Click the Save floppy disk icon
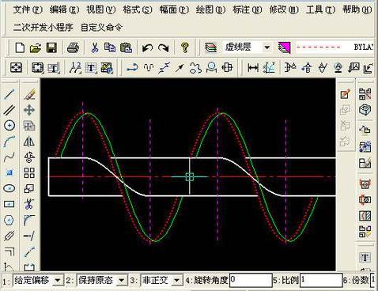 point(51,47)
